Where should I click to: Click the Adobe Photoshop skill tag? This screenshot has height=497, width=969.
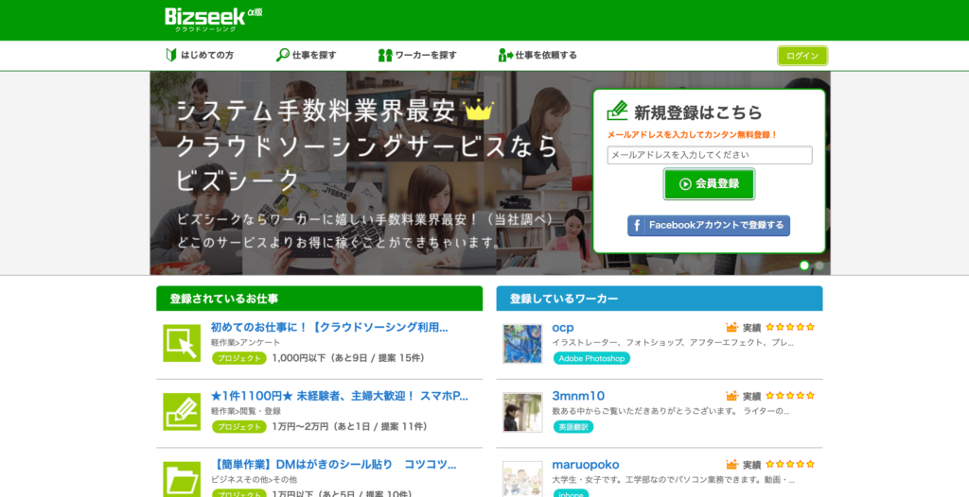tap(591, 358)
